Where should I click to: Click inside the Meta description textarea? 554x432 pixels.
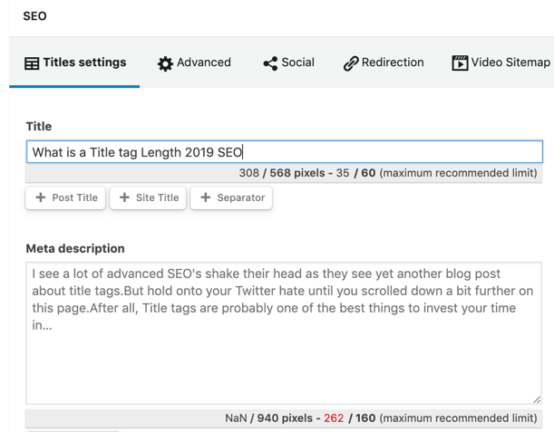(283, 353)
